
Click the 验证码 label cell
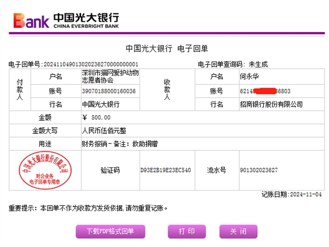[x=110, y=170]
